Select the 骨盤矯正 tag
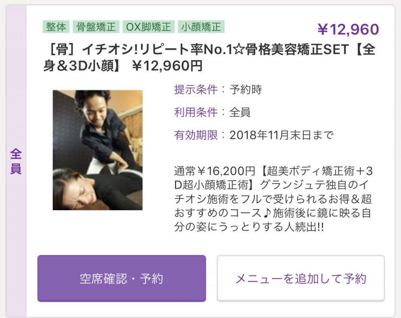The image size is (401, 318). [x=96, y=27]
